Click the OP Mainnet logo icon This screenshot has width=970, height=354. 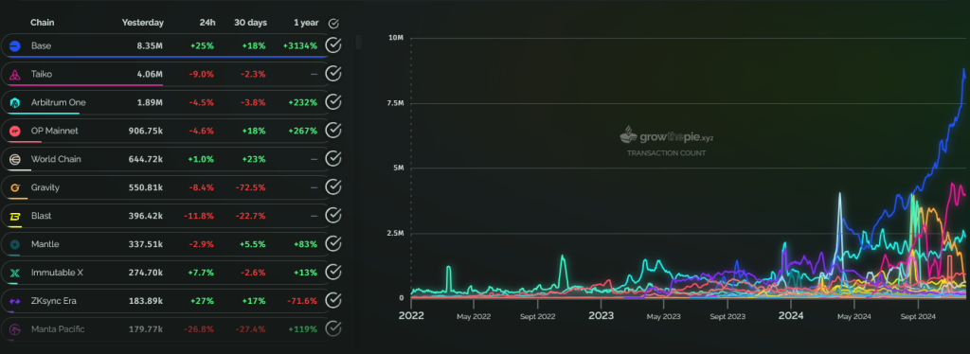[15, 131]
